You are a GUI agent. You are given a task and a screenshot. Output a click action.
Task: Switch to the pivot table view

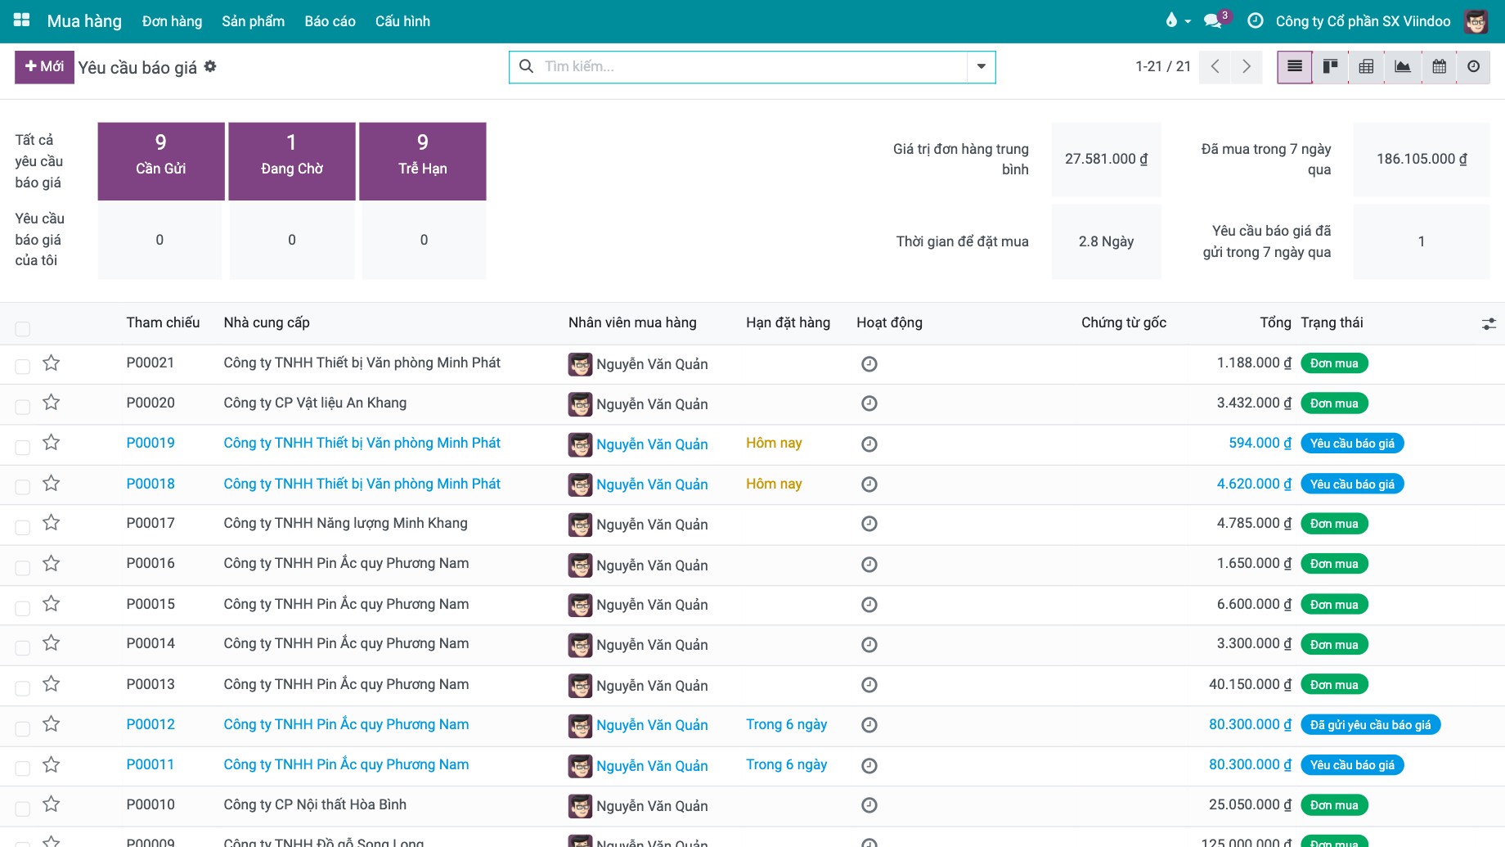[1366, 67]
